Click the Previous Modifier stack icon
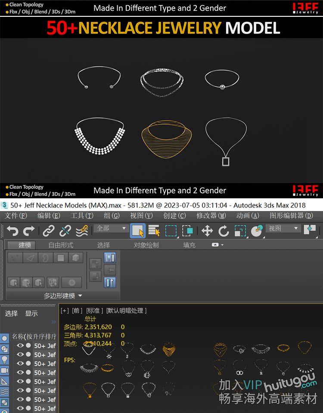Image resolution: width=323 pixels, height=413 pixels. (x=95, y=263)
